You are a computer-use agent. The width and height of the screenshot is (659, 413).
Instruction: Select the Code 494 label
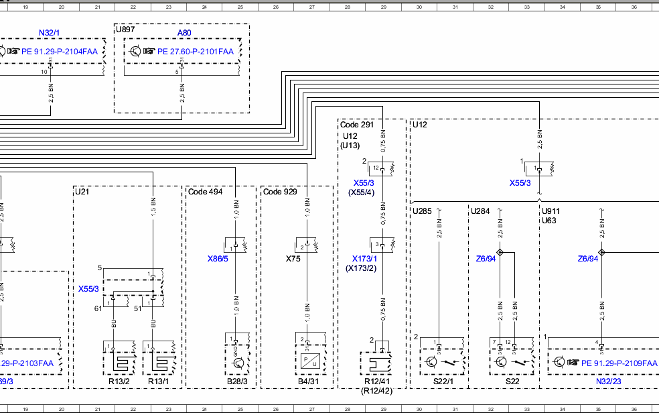click(x=206, y=192)
